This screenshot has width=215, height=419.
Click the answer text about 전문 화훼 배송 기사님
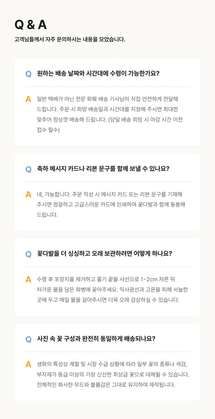(110, 115)
